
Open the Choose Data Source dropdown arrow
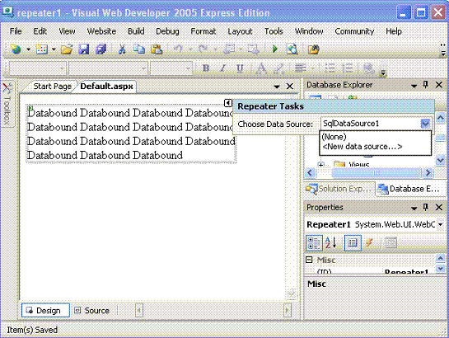click(425, 124)
